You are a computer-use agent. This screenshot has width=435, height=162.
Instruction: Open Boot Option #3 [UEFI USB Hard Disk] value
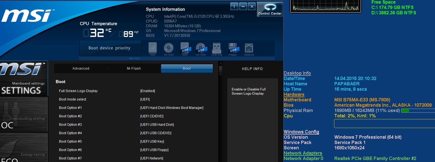pyautogui.click(x=157, y=125)
